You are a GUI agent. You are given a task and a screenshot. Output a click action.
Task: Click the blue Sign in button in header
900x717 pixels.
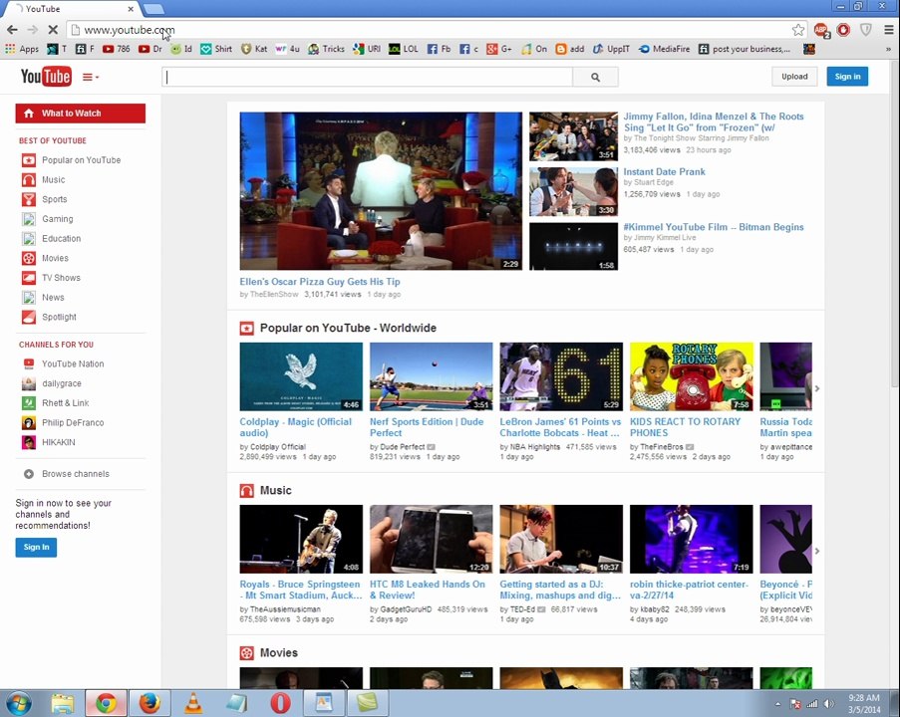pos(847,77)
